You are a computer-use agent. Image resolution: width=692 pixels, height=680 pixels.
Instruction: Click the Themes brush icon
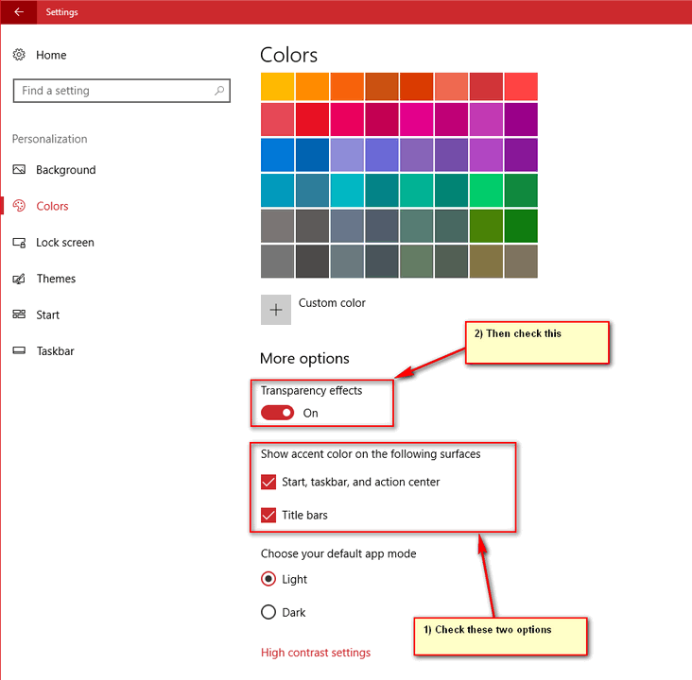[x=19, y=279]
